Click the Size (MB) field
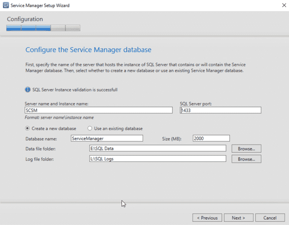289x225 pixels. point(211,138)
